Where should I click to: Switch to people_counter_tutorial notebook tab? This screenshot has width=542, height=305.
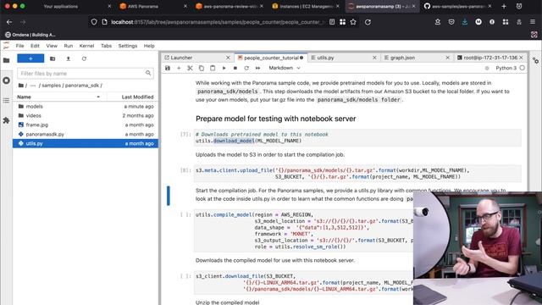[x=271, y=58]
